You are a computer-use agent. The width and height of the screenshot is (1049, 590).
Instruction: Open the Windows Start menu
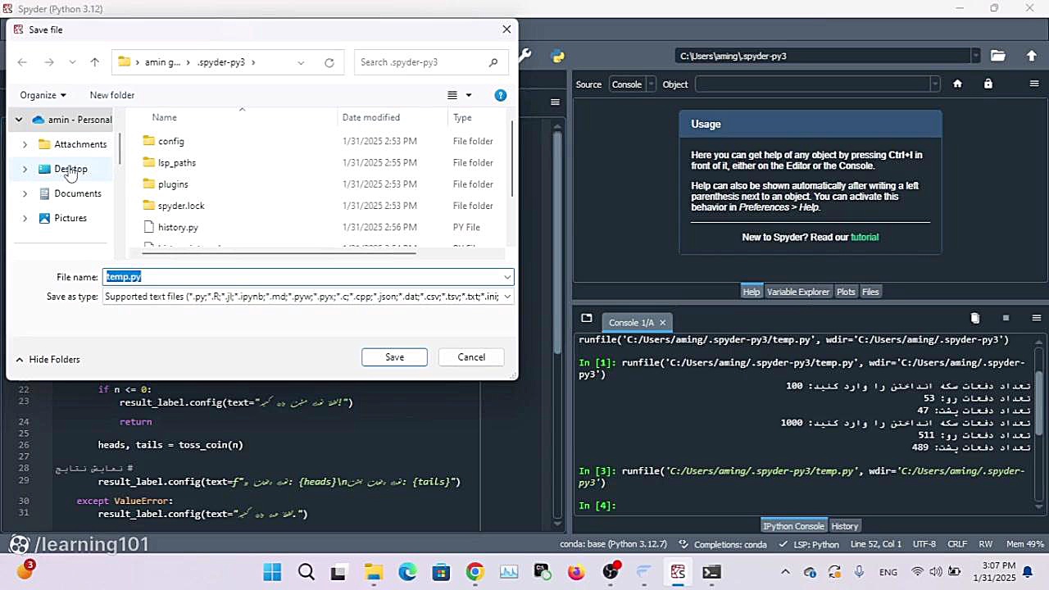[x=272, y=572]
